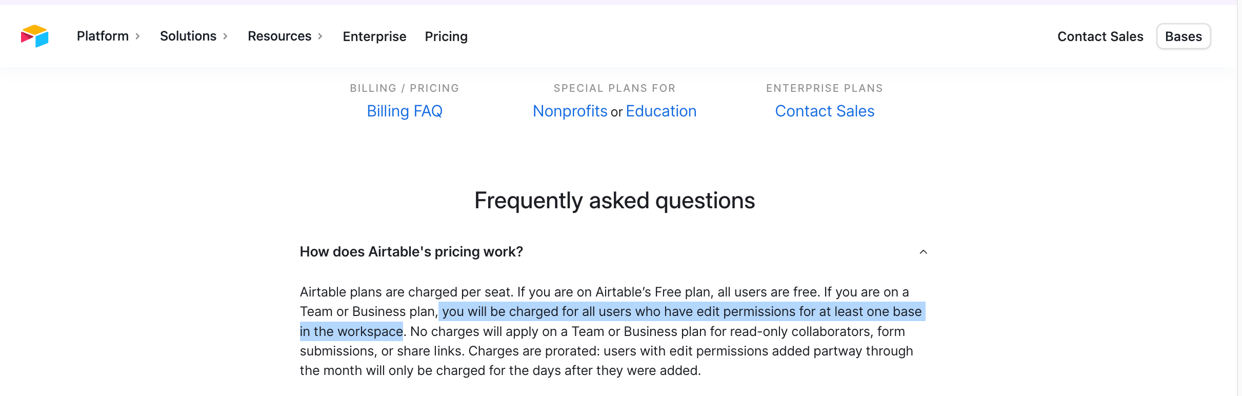Viewport: 1242px width, 396px height.
Task: Click the Airtable logo icon
Action: coord(34,36)
